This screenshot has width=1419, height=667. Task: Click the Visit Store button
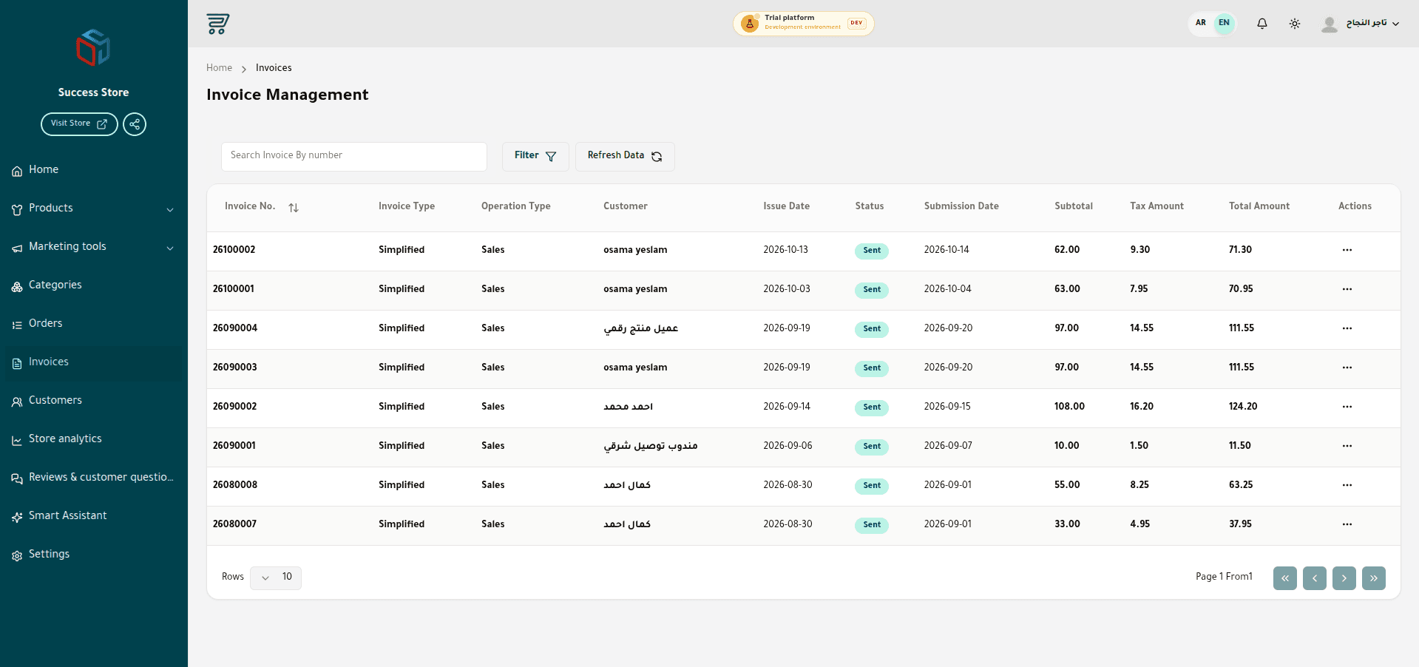[x=79, y=124]
